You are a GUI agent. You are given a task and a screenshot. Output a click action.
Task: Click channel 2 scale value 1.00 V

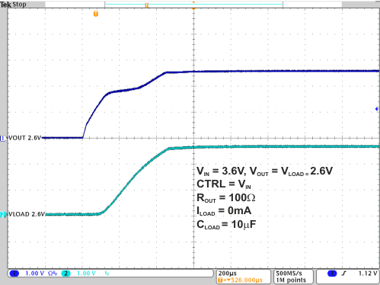(x=86, y=274)
